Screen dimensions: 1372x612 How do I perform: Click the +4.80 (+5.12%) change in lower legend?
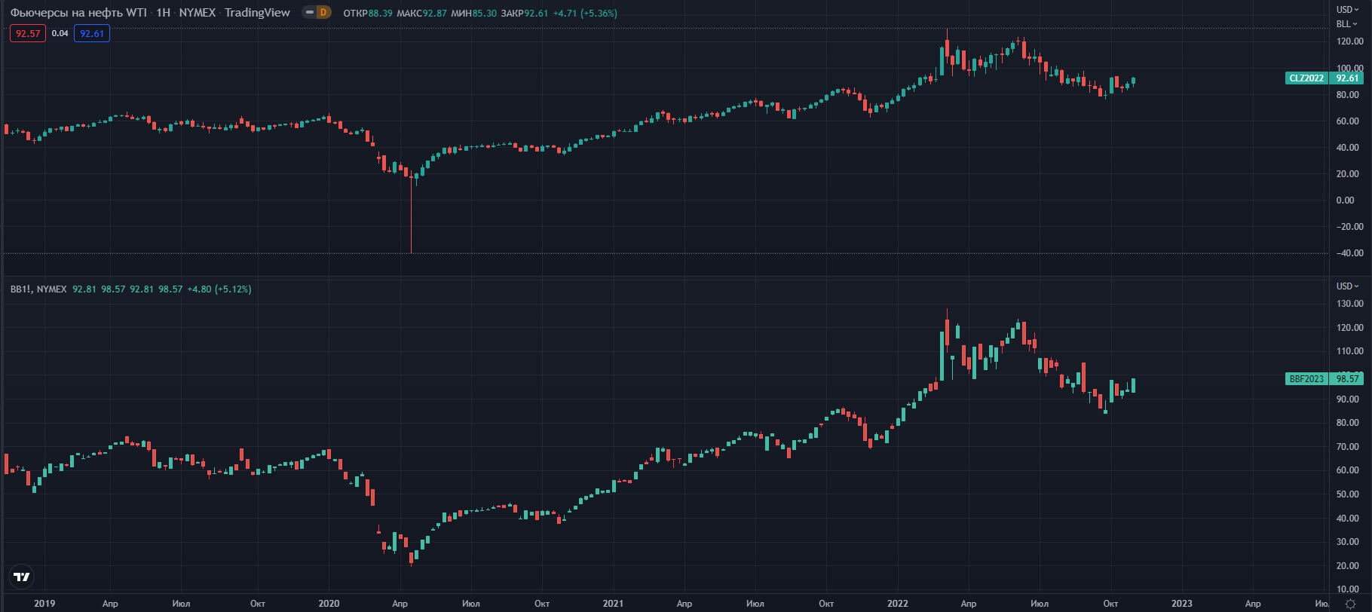pyautogui.click(x=219, y=289)
